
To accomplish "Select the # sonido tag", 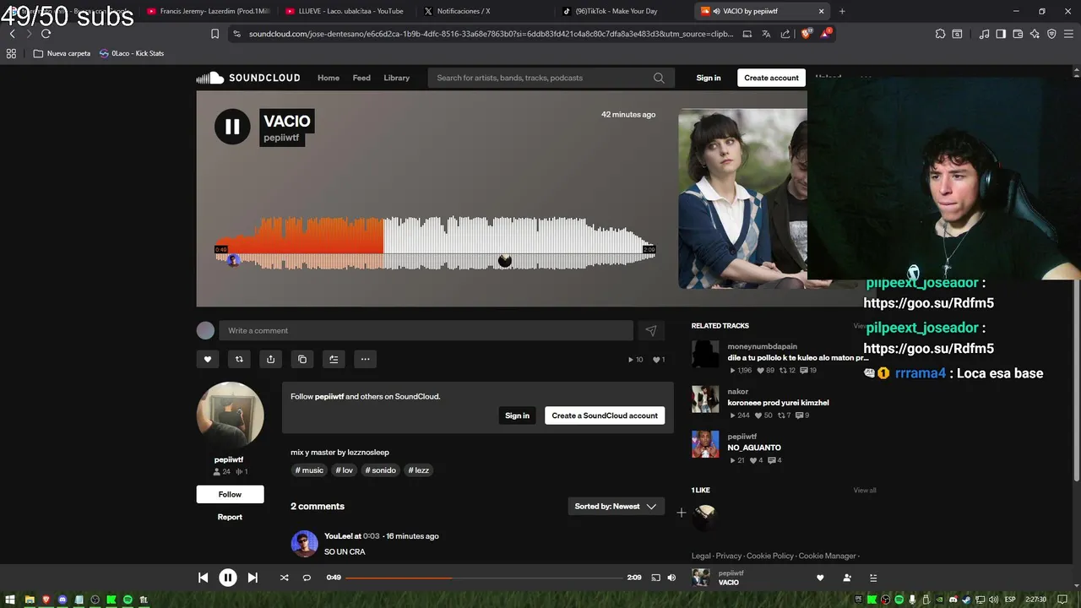I will [x=381, y=470].
